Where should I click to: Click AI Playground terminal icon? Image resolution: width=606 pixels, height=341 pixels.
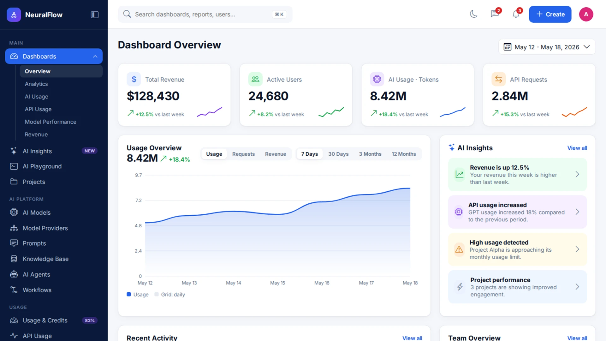[x=14, y=166]
